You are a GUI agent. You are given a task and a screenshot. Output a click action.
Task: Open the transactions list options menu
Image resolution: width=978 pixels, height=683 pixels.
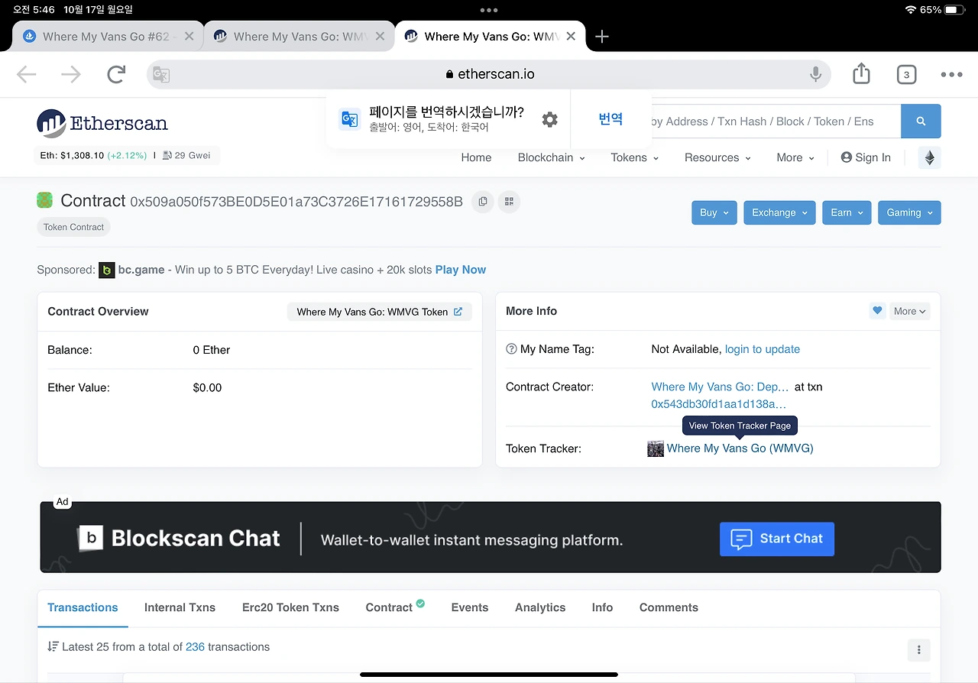pos(918,650)
